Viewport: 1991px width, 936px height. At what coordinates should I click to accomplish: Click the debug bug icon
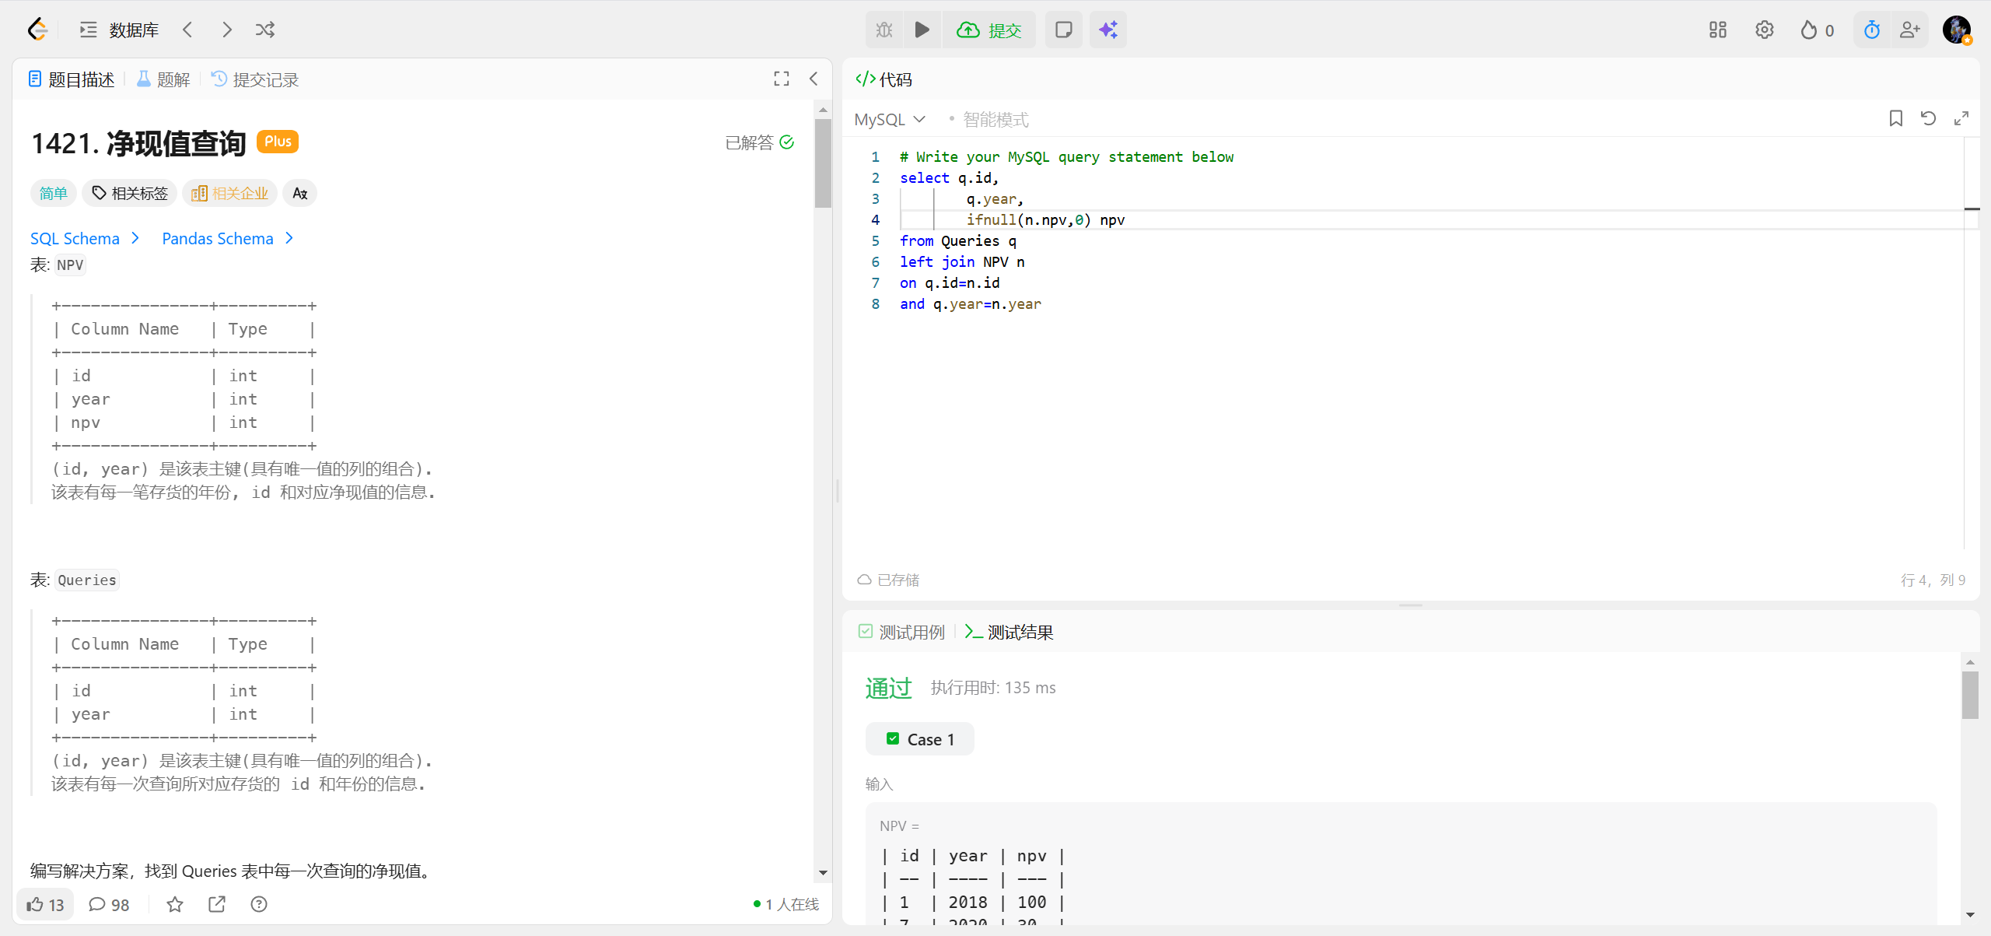[884, 30]
